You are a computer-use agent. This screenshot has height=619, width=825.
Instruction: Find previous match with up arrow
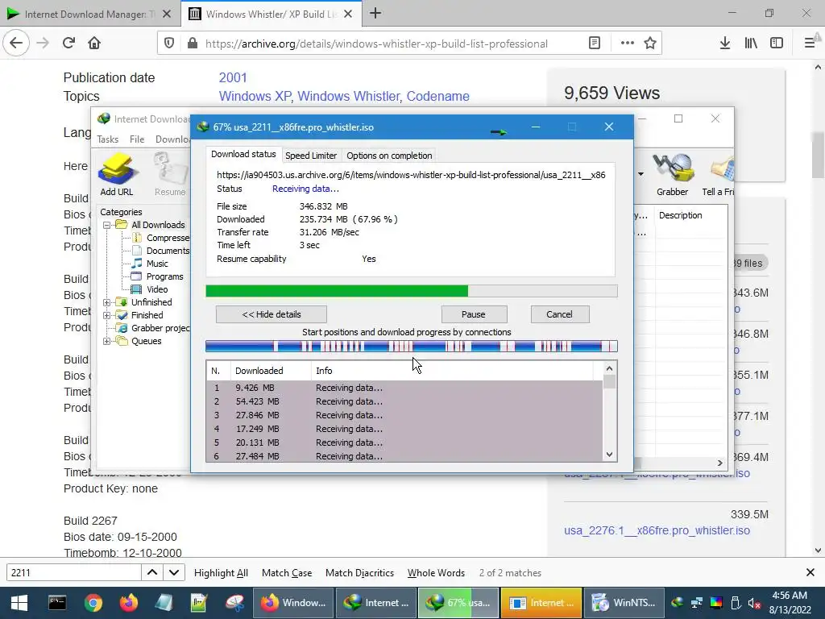(152, 573)
